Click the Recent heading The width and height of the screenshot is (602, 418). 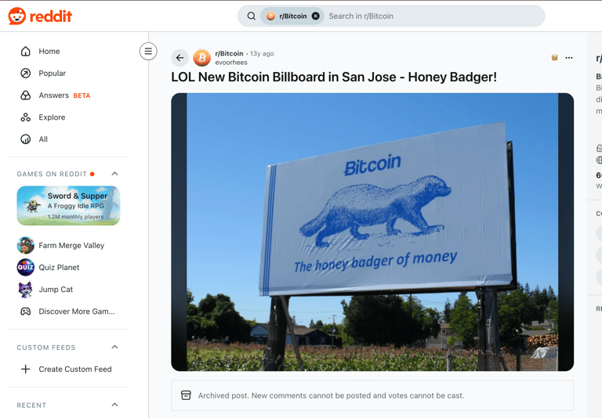tap(31, 405)
